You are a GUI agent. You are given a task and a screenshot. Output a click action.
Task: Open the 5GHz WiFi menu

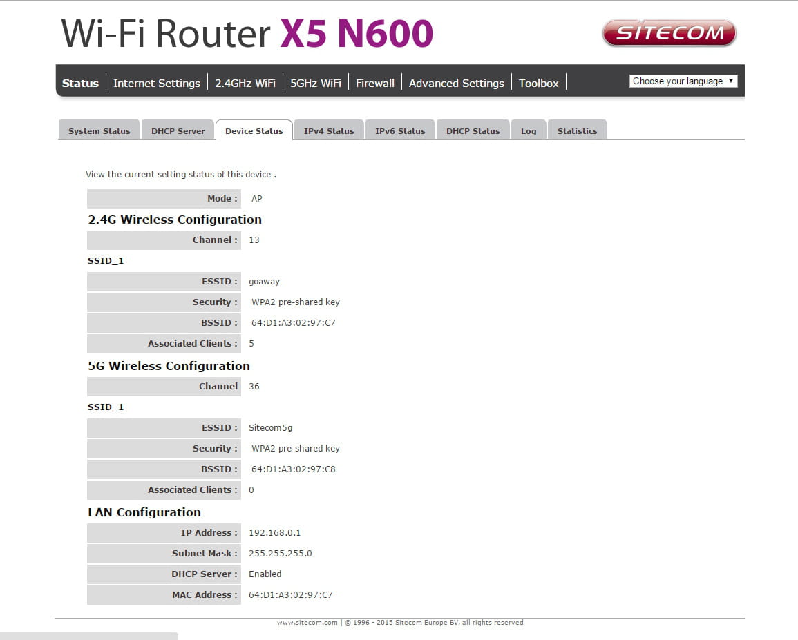[316, 83]
